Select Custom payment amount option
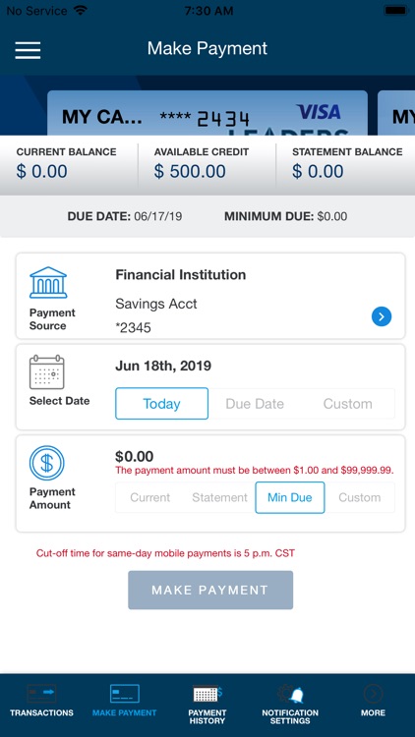Screen dimensions: 415x737 360,497
